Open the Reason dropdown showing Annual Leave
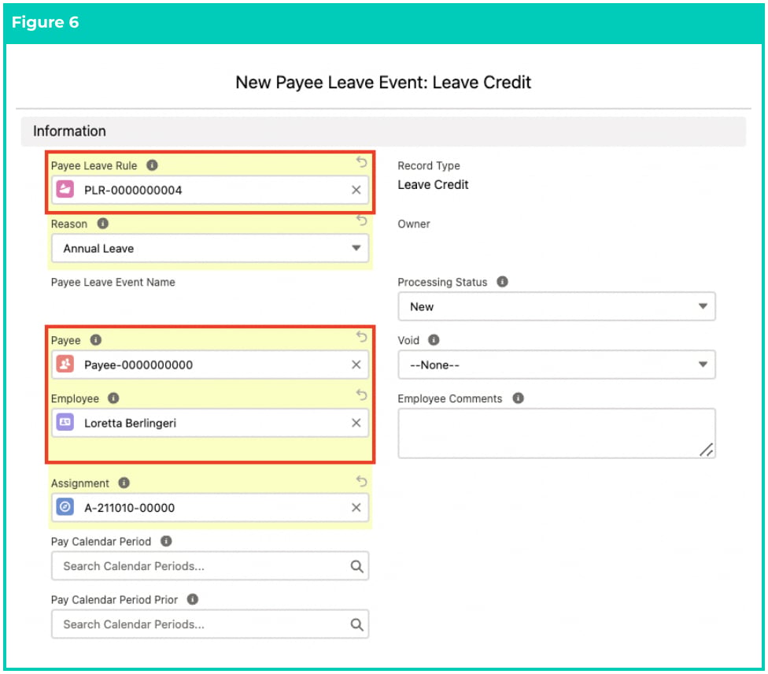This screenshot has height=674, width=768. tap(210, 248)
